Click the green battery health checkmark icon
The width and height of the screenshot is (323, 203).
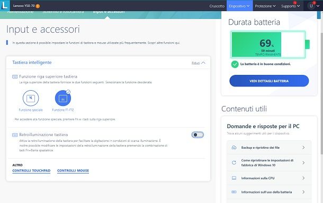coord(235,64)
